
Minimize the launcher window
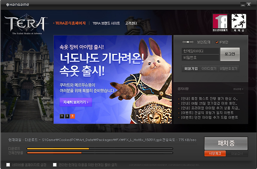coord(243,4)
